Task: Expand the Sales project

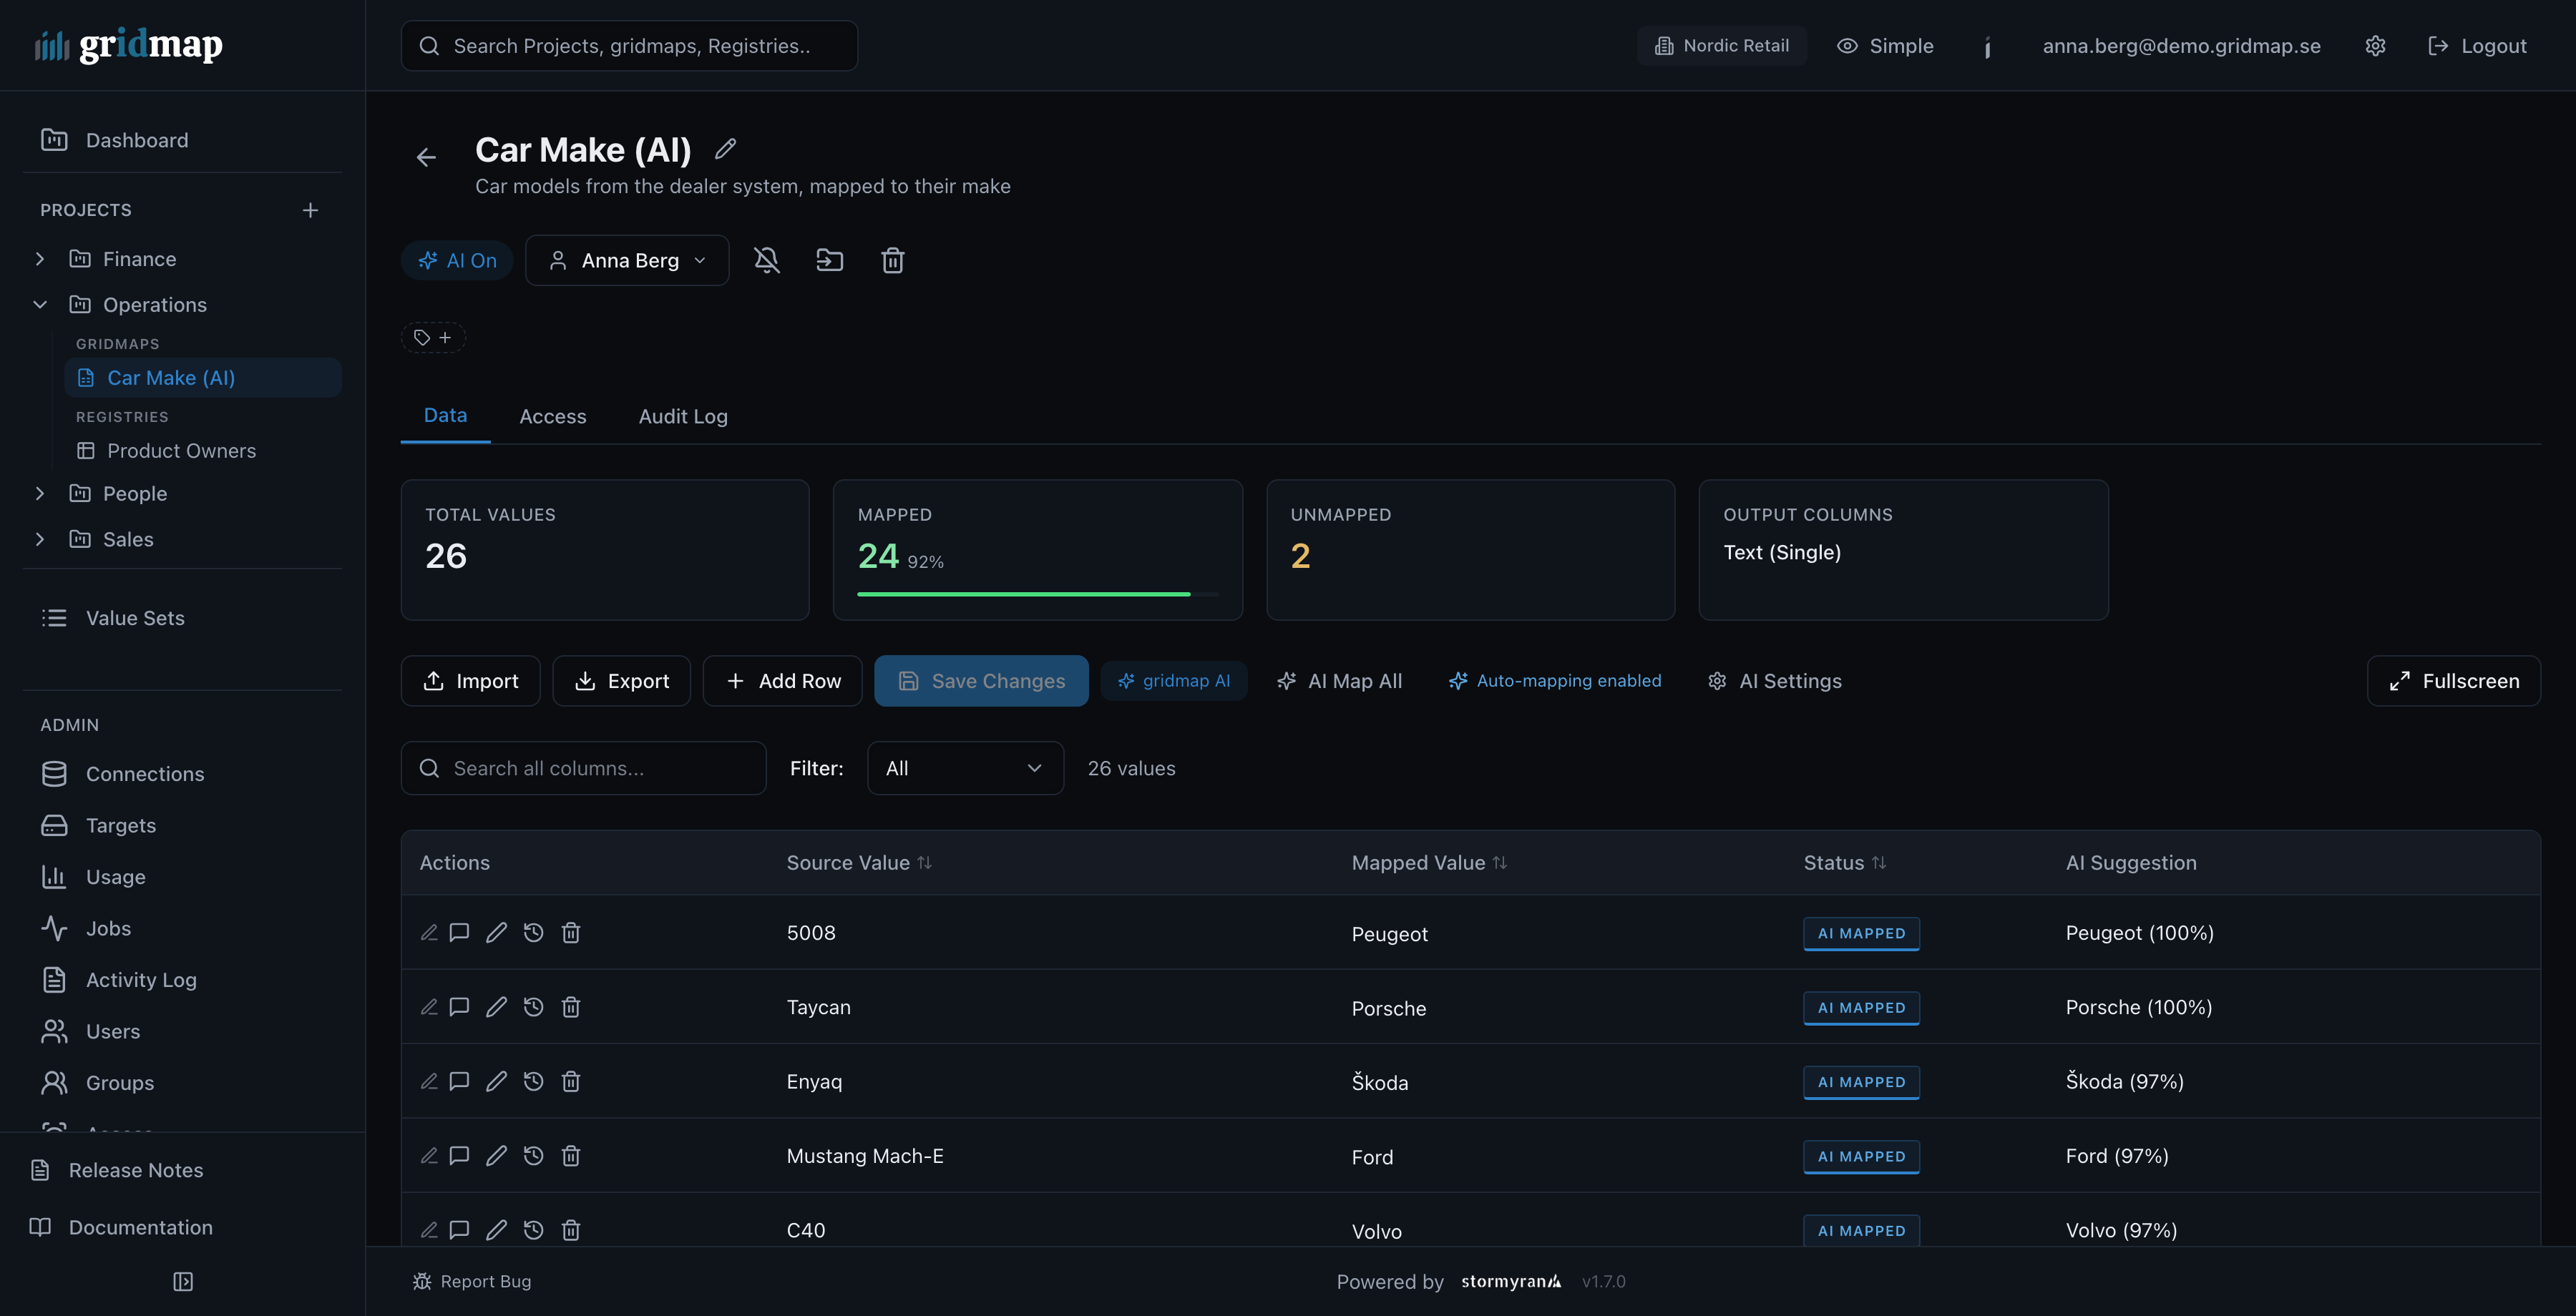Action: 40,539
